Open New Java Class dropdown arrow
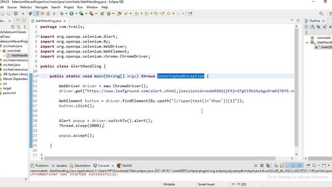The width and height of the screenshot is (332, 187). (x=113, y=14)
